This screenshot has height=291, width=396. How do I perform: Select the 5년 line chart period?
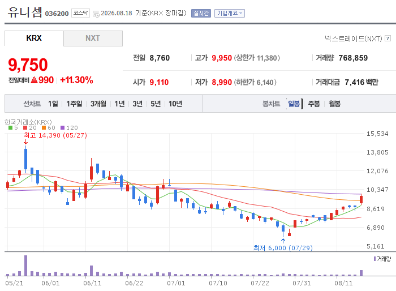click(156, 104)
